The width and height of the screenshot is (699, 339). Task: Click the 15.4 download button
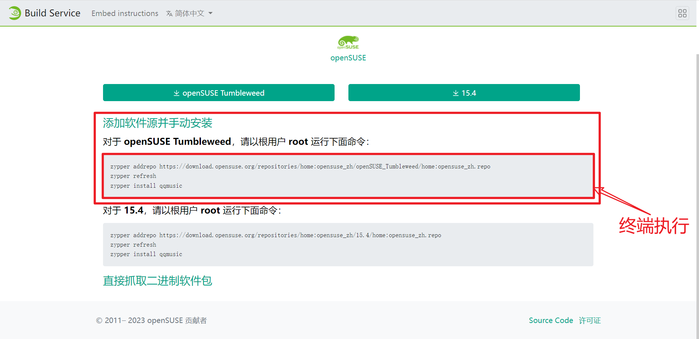(x=464, y=93)
